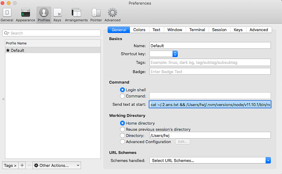The width and height of the screenshot is (282, 174).
Task: Select the Advanced Configuration radio button
Action: coord(122,142)
